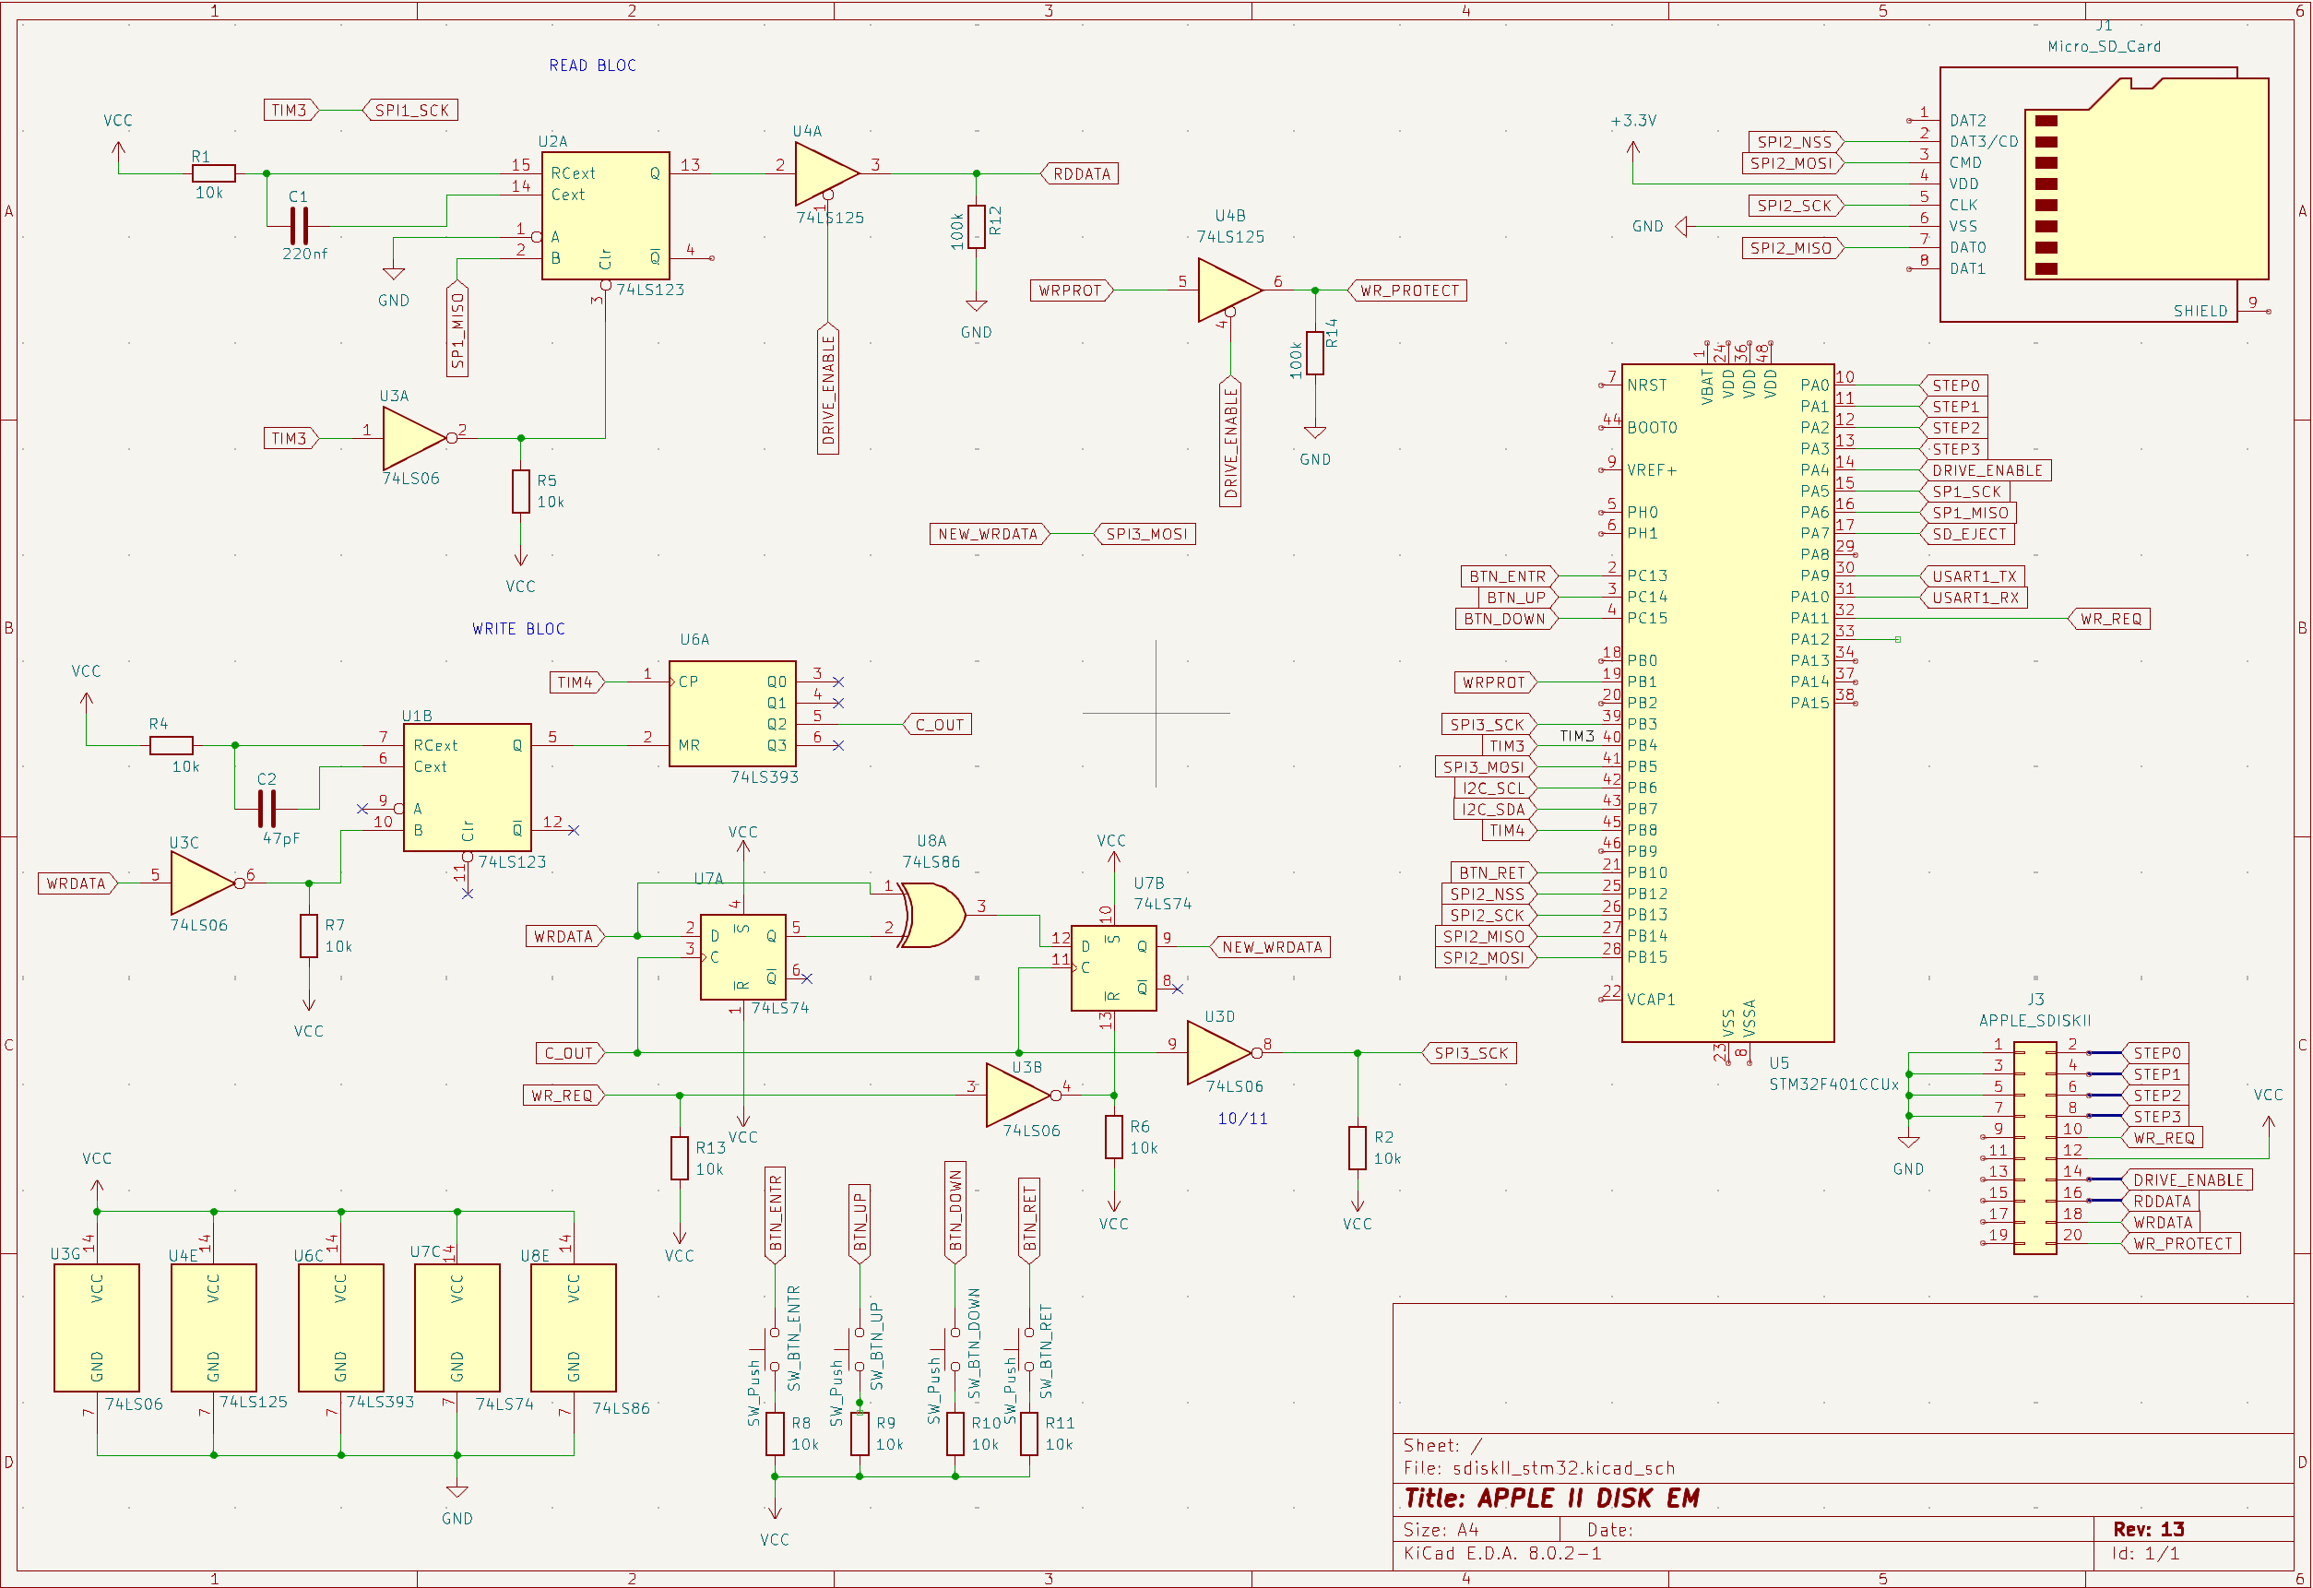
Task: Click the SPI1_MISO label below U2A
Action: pyautogui.click(x=457, y=329)
